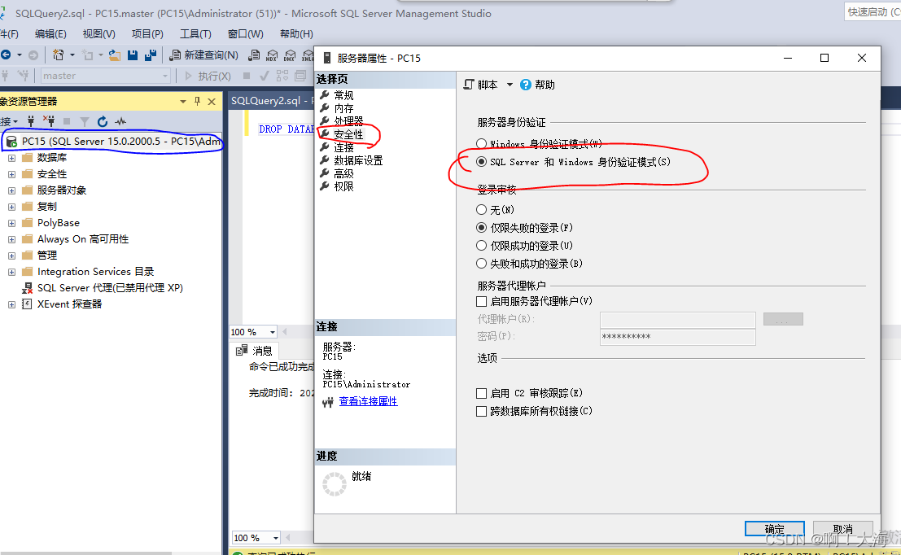
Task: Expand the 管理 management node
Action: [11, 255]
